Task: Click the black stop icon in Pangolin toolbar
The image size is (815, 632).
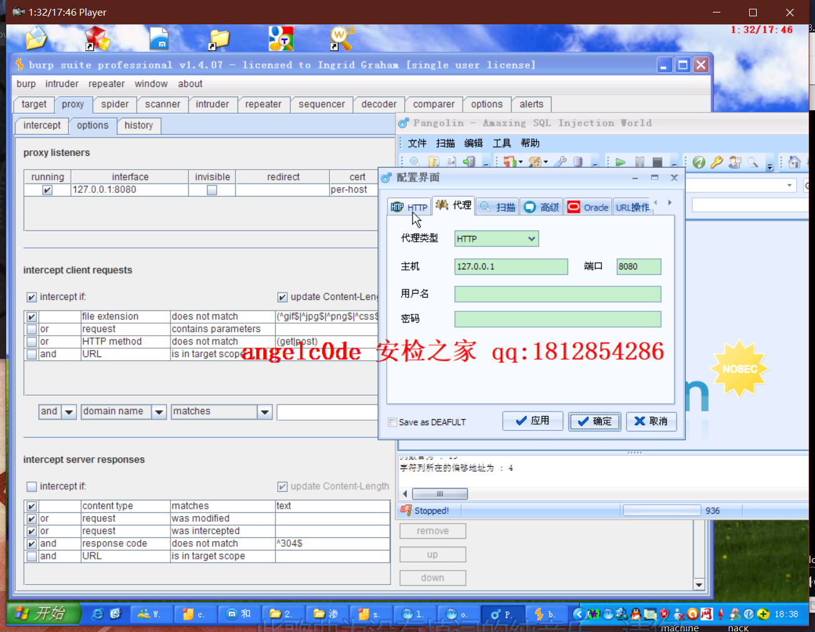Action: 658,162
